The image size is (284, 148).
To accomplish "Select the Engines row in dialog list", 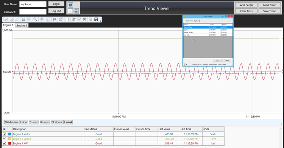I will pos(208,30).
